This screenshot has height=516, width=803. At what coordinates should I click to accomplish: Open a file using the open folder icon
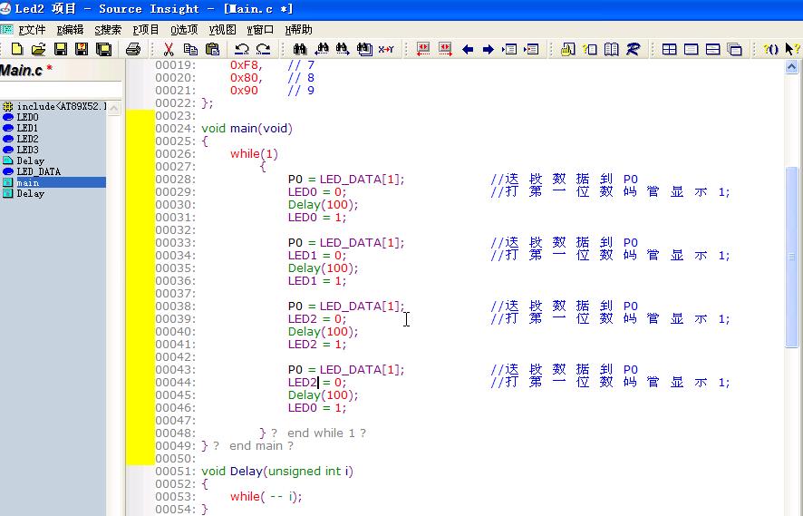(x=38, y=49)
